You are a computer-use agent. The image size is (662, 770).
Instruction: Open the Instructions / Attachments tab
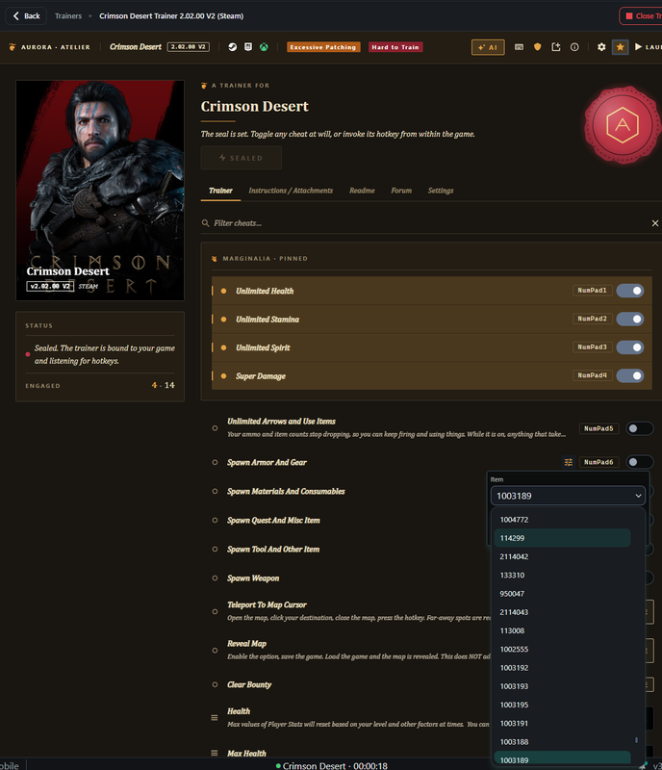coord(291,191)
